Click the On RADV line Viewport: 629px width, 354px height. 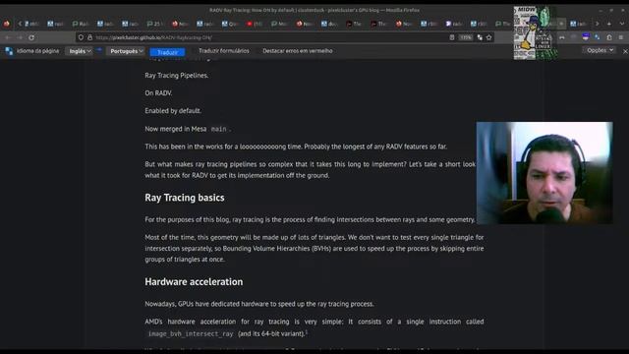158,93
